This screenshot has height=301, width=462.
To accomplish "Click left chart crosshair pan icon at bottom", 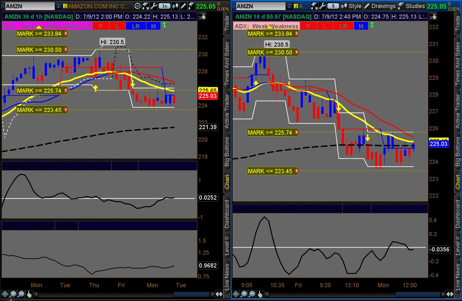I will point(5,294).
